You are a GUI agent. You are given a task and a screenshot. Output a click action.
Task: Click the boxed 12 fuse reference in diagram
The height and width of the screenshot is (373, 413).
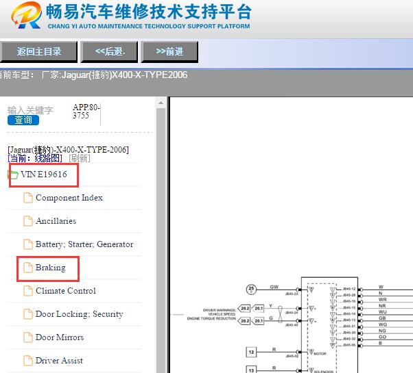251,352
